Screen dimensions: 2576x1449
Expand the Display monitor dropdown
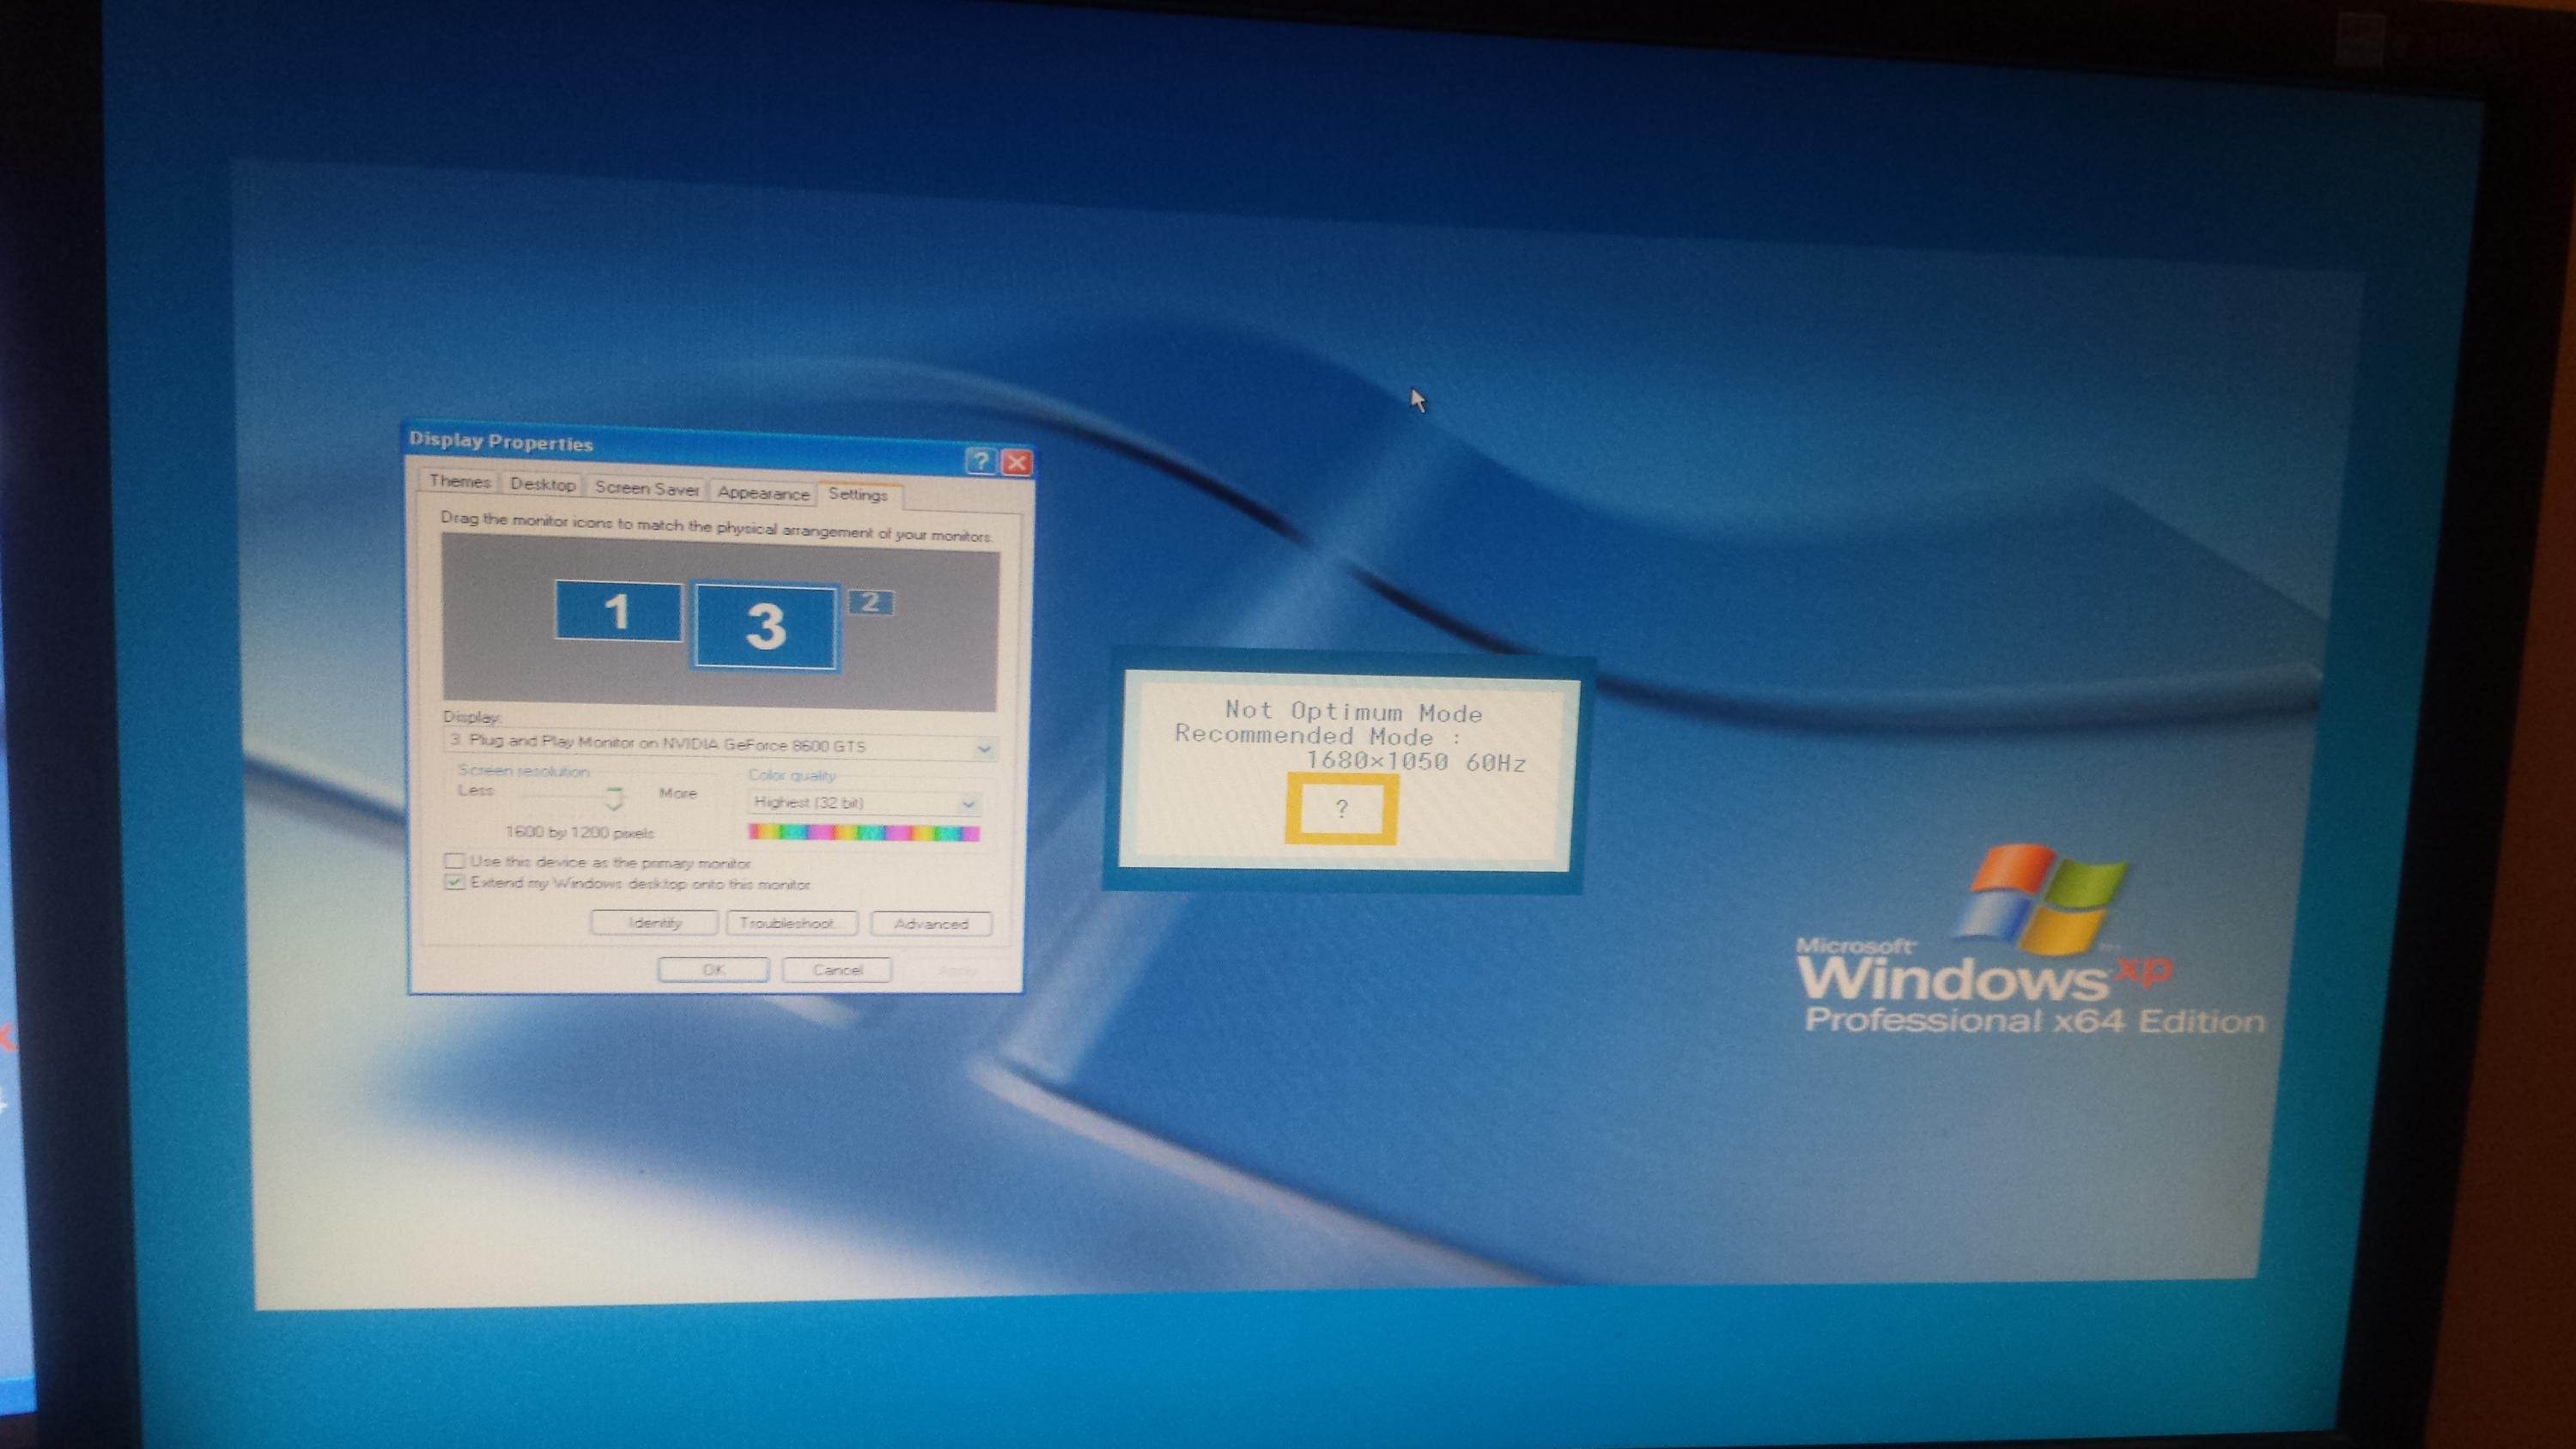coord(983,748)
